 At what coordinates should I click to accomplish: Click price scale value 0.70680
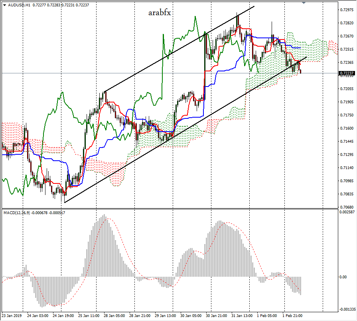[x=347, y=207]
